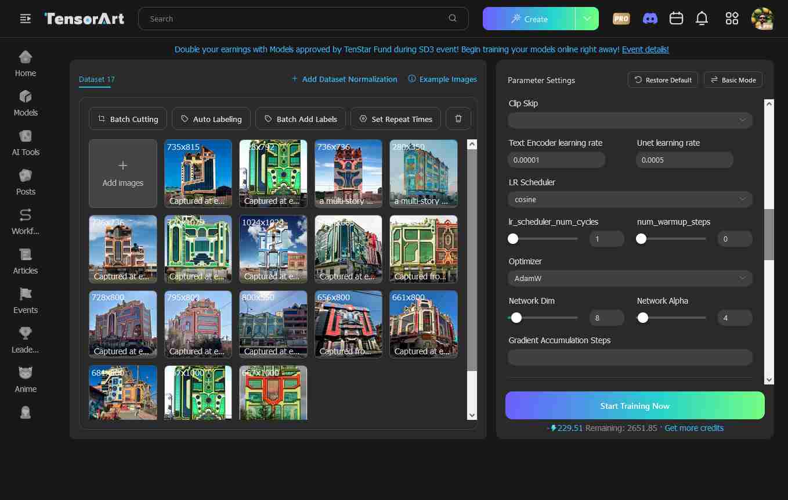The width and height of the screenshot is (788, 500).
Task: Select the 1024x1024 dataset image
Action: [x=273, y=249]
